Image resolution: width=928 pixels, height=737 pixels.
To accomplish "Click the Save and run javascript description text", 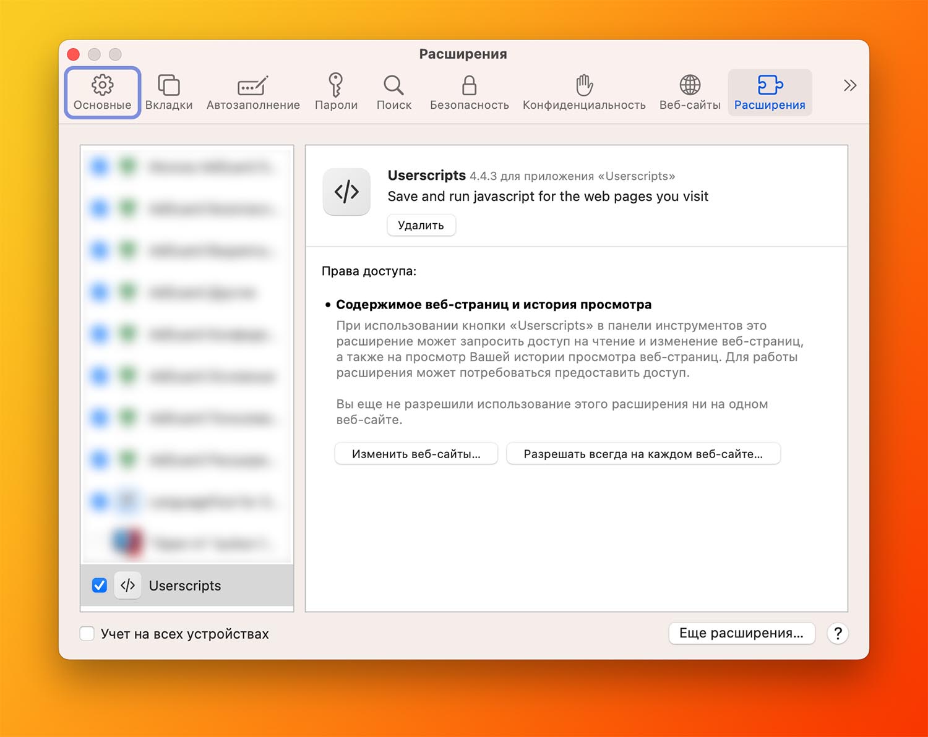I will [548, 197].
